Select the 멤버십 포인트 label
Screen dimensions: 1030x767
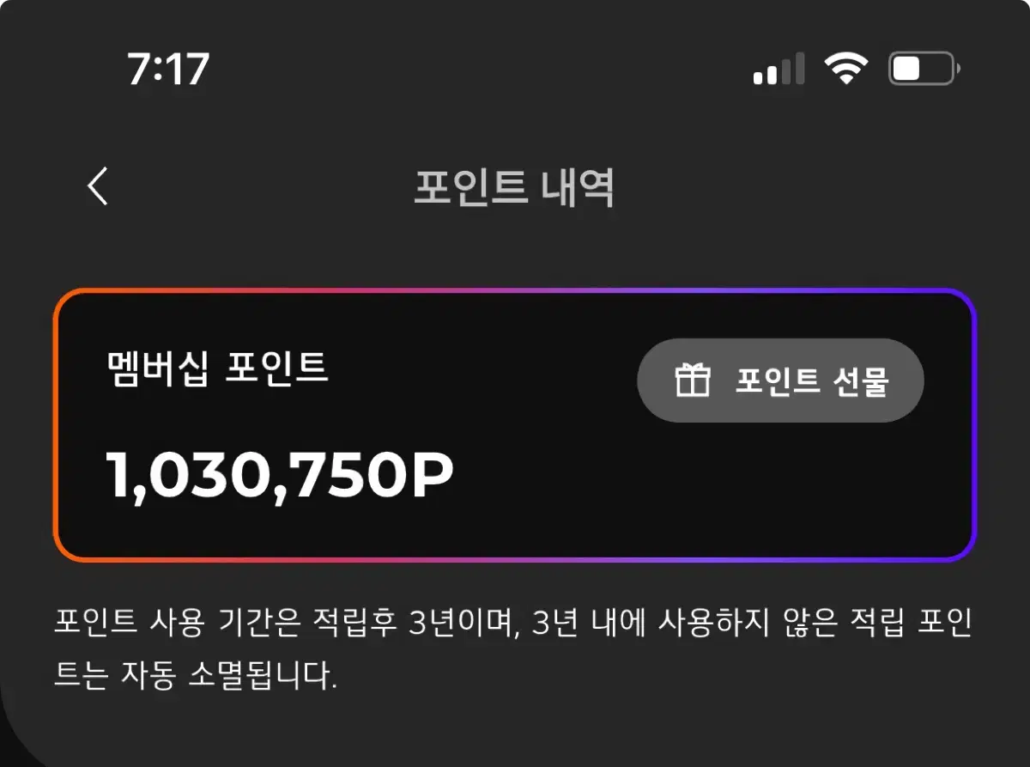pyautogui.click(x=217, y=368)
